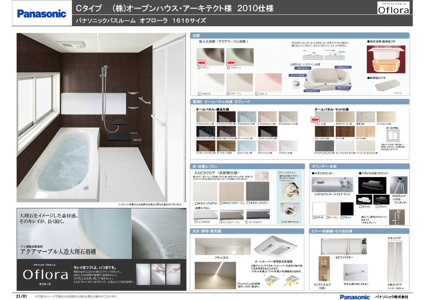The image size is (425, 300).
Task: Click the Panasonic logo in the header
Action: [42, 14]
